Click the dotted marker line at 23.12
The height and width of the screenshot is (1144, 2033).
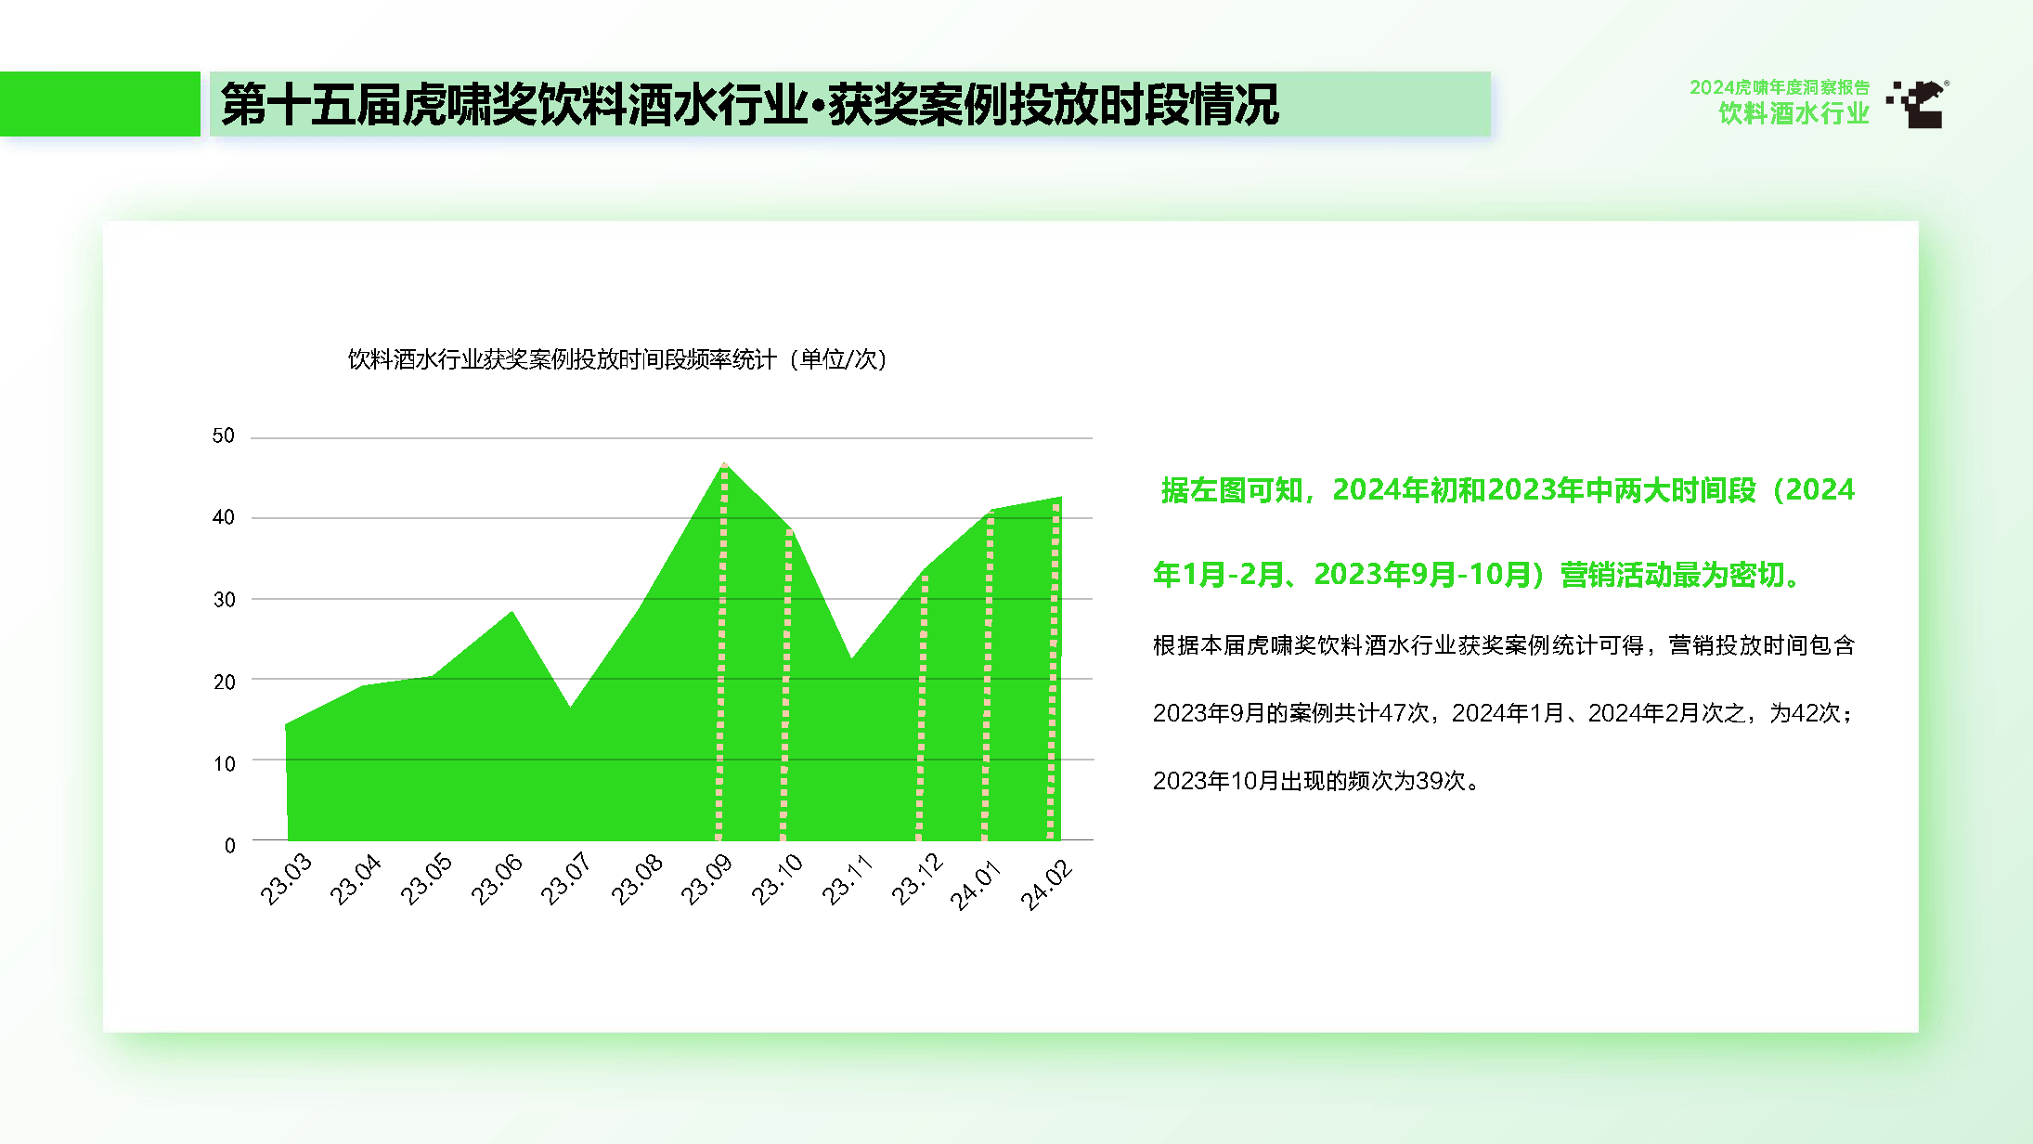922,708
